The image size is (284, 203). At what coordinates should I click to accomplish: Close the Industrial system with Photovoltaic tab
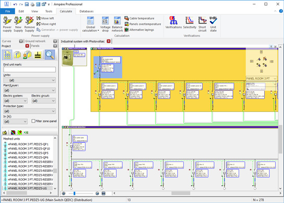108,42
